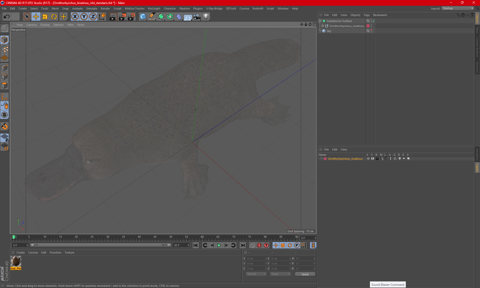Toggle Snap magnet icon
The image size is (480, 288).
click(x=4, y=126)
